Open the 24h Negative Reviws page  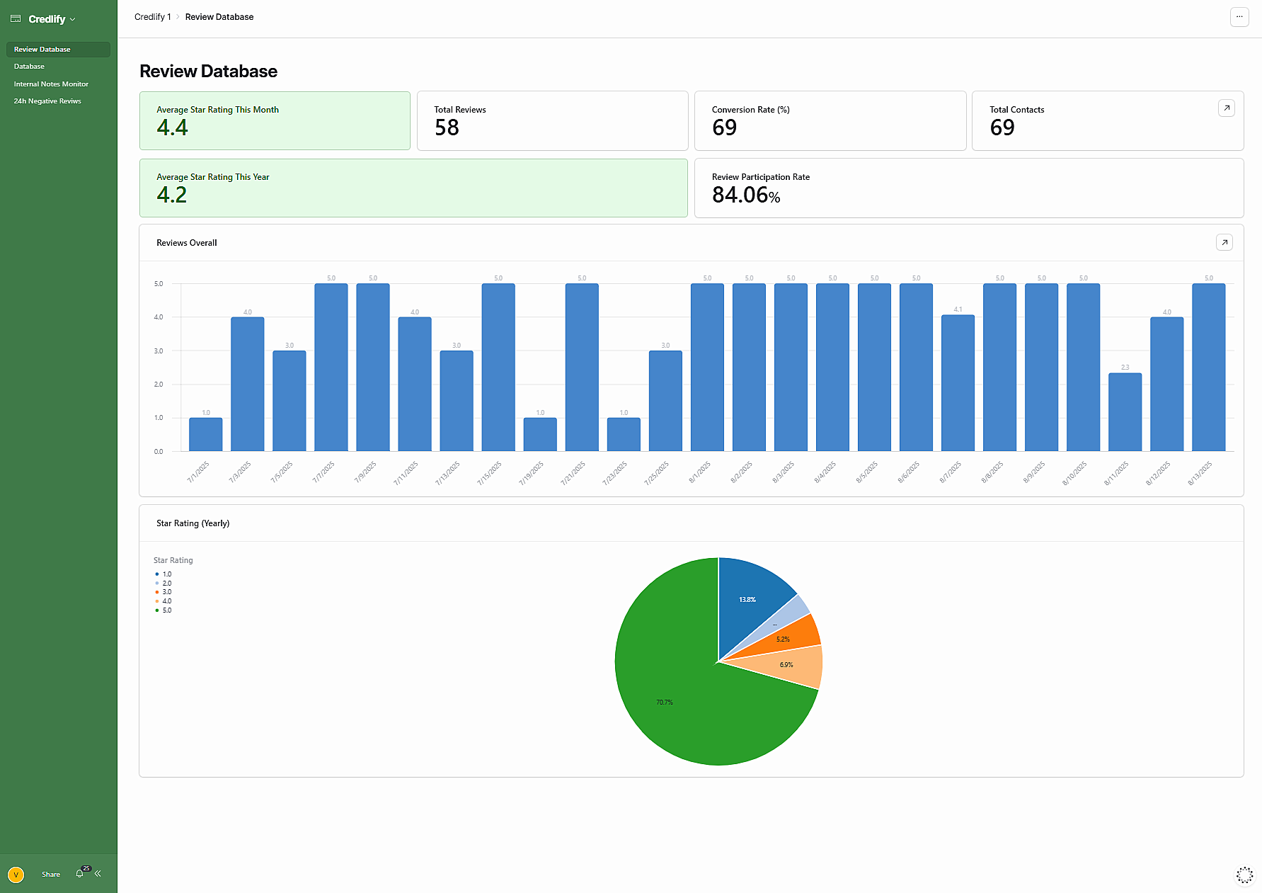(x=47, y=101)
